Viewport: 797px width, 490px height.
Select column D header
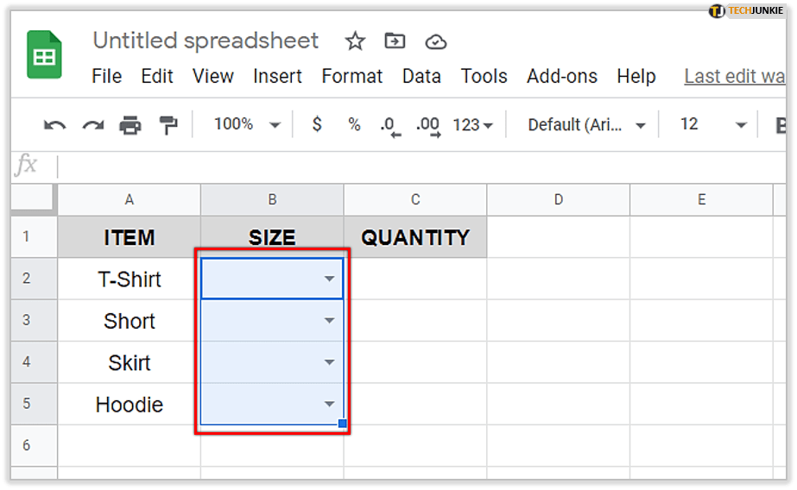click(x=558, y=199)
